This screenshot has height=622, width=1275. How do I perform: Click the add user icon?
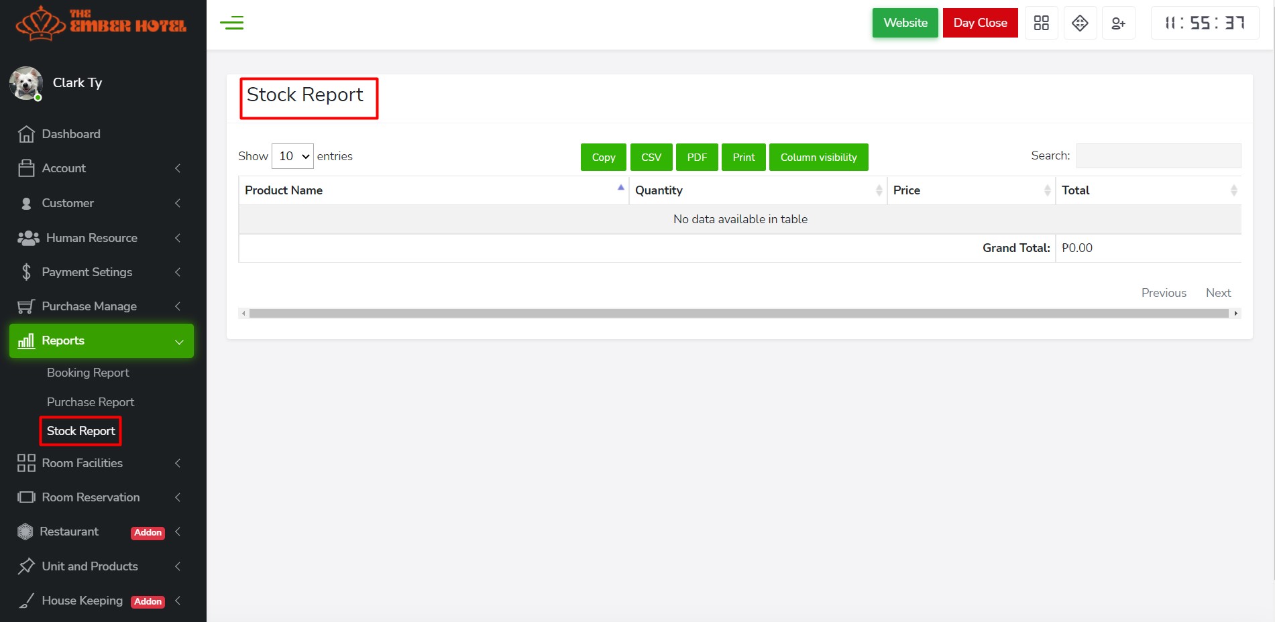1118,23
